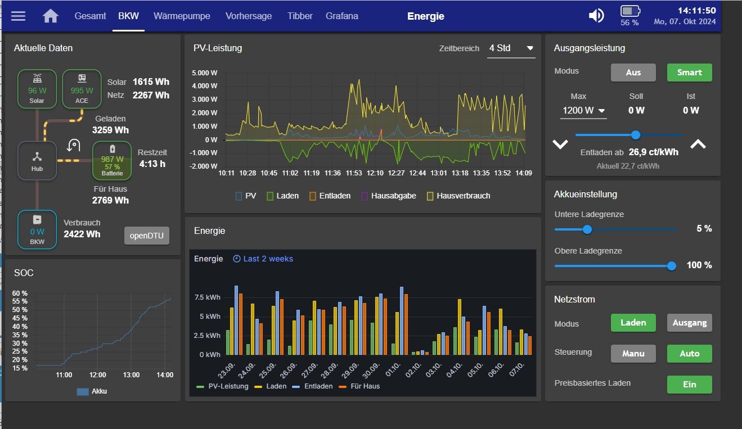Set Netzstrom Modus to Ausgang
This screenshot has width=742, height=429.
pos(690,323)
